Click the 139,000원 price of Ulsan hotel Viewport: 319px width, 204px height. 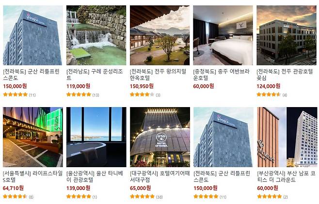tap(78, 188)
